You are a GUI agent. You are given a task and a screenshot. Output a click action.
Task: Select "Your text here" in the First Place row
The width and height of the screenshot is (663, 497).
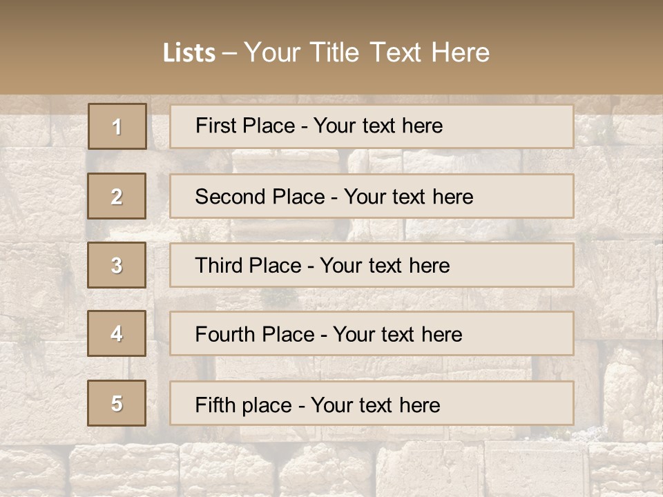pyautogui.click(x=378, y=126)
